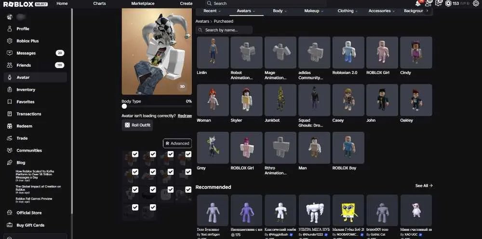
Task: Open the settings gear icon
Action: 476,3
